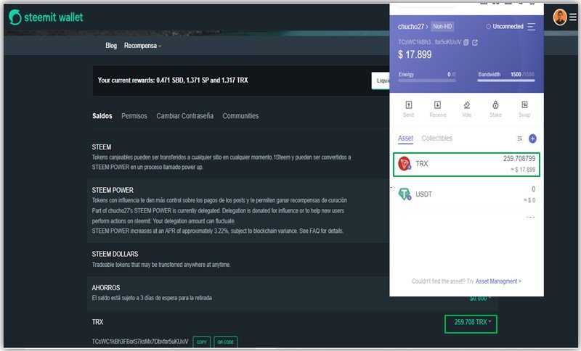This screenshot has height=351, width=581.
Task: Open address in explorer via external link icon
Action: click(x=475, y=43)
